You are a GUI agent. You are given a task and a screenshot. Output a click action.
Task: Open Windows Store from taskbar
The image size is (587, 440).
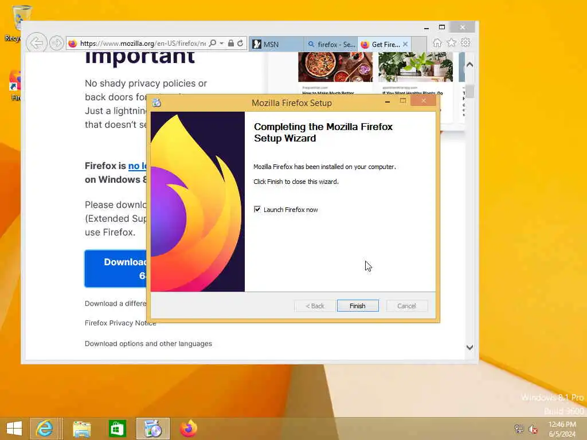pos(117,429)
